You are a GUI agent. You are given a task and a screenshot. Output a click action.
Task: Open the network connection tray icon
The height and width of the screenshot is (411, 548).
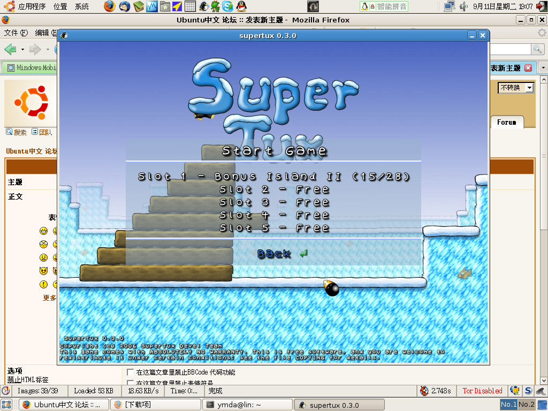tap(449, 6)
